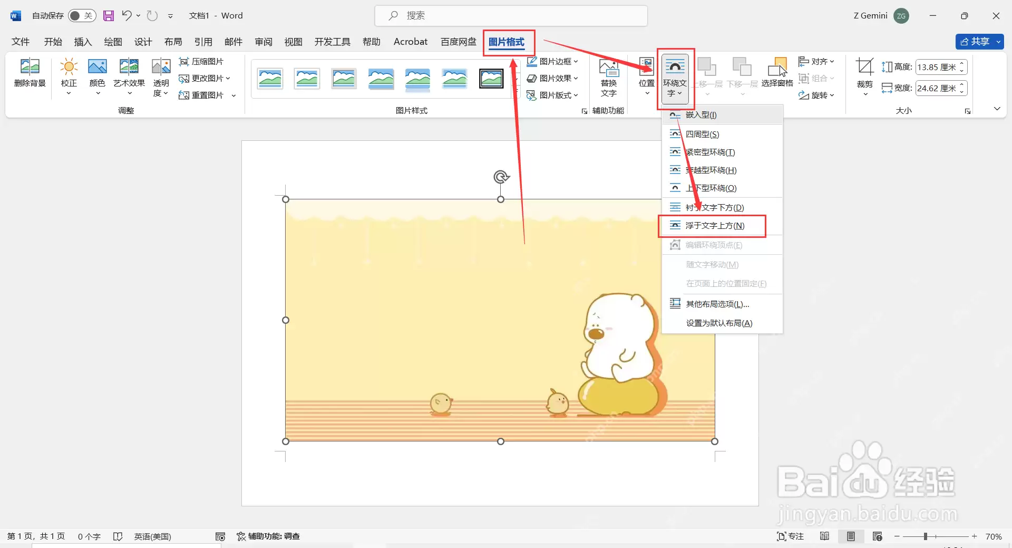Switch to Print Layout view icon
Screen dimensions: 1012x548
pyautogui.click(x=851, y=536)
